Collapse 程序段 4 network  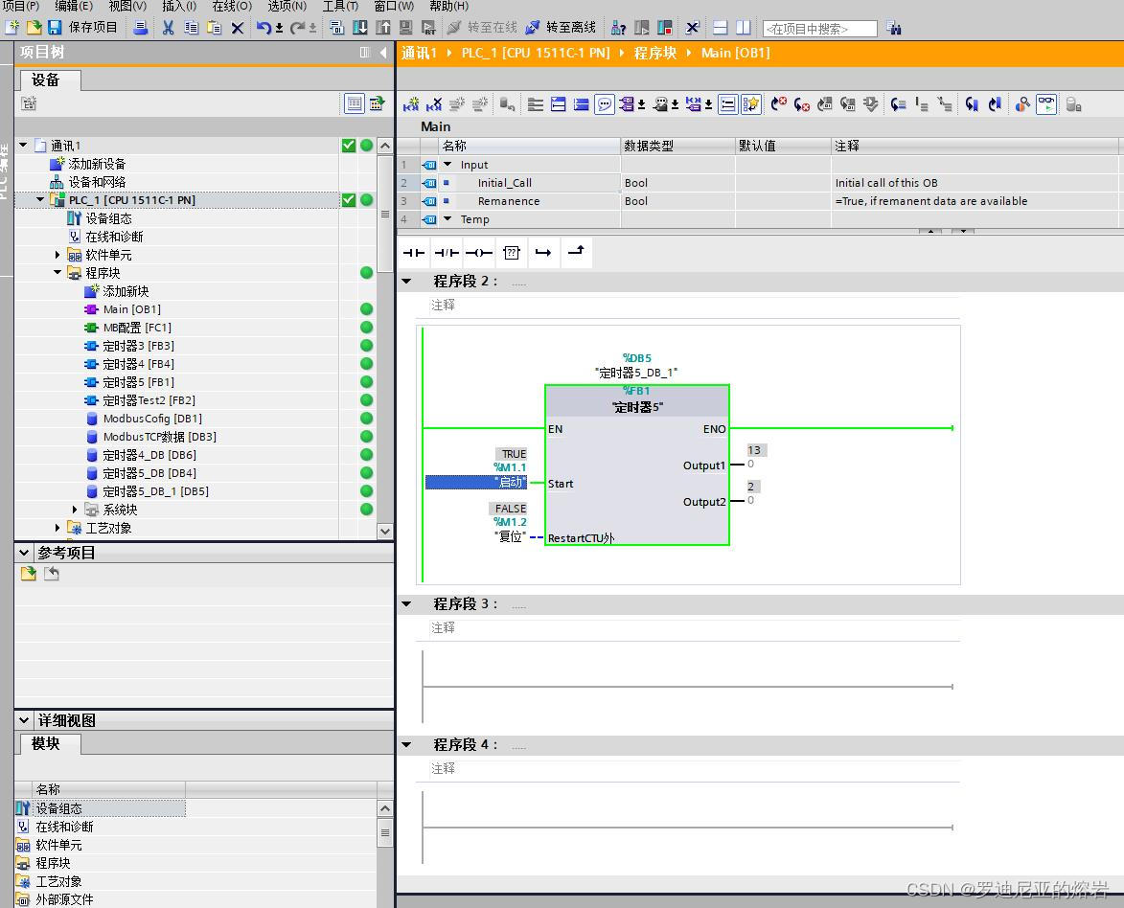tap(407, 745)
